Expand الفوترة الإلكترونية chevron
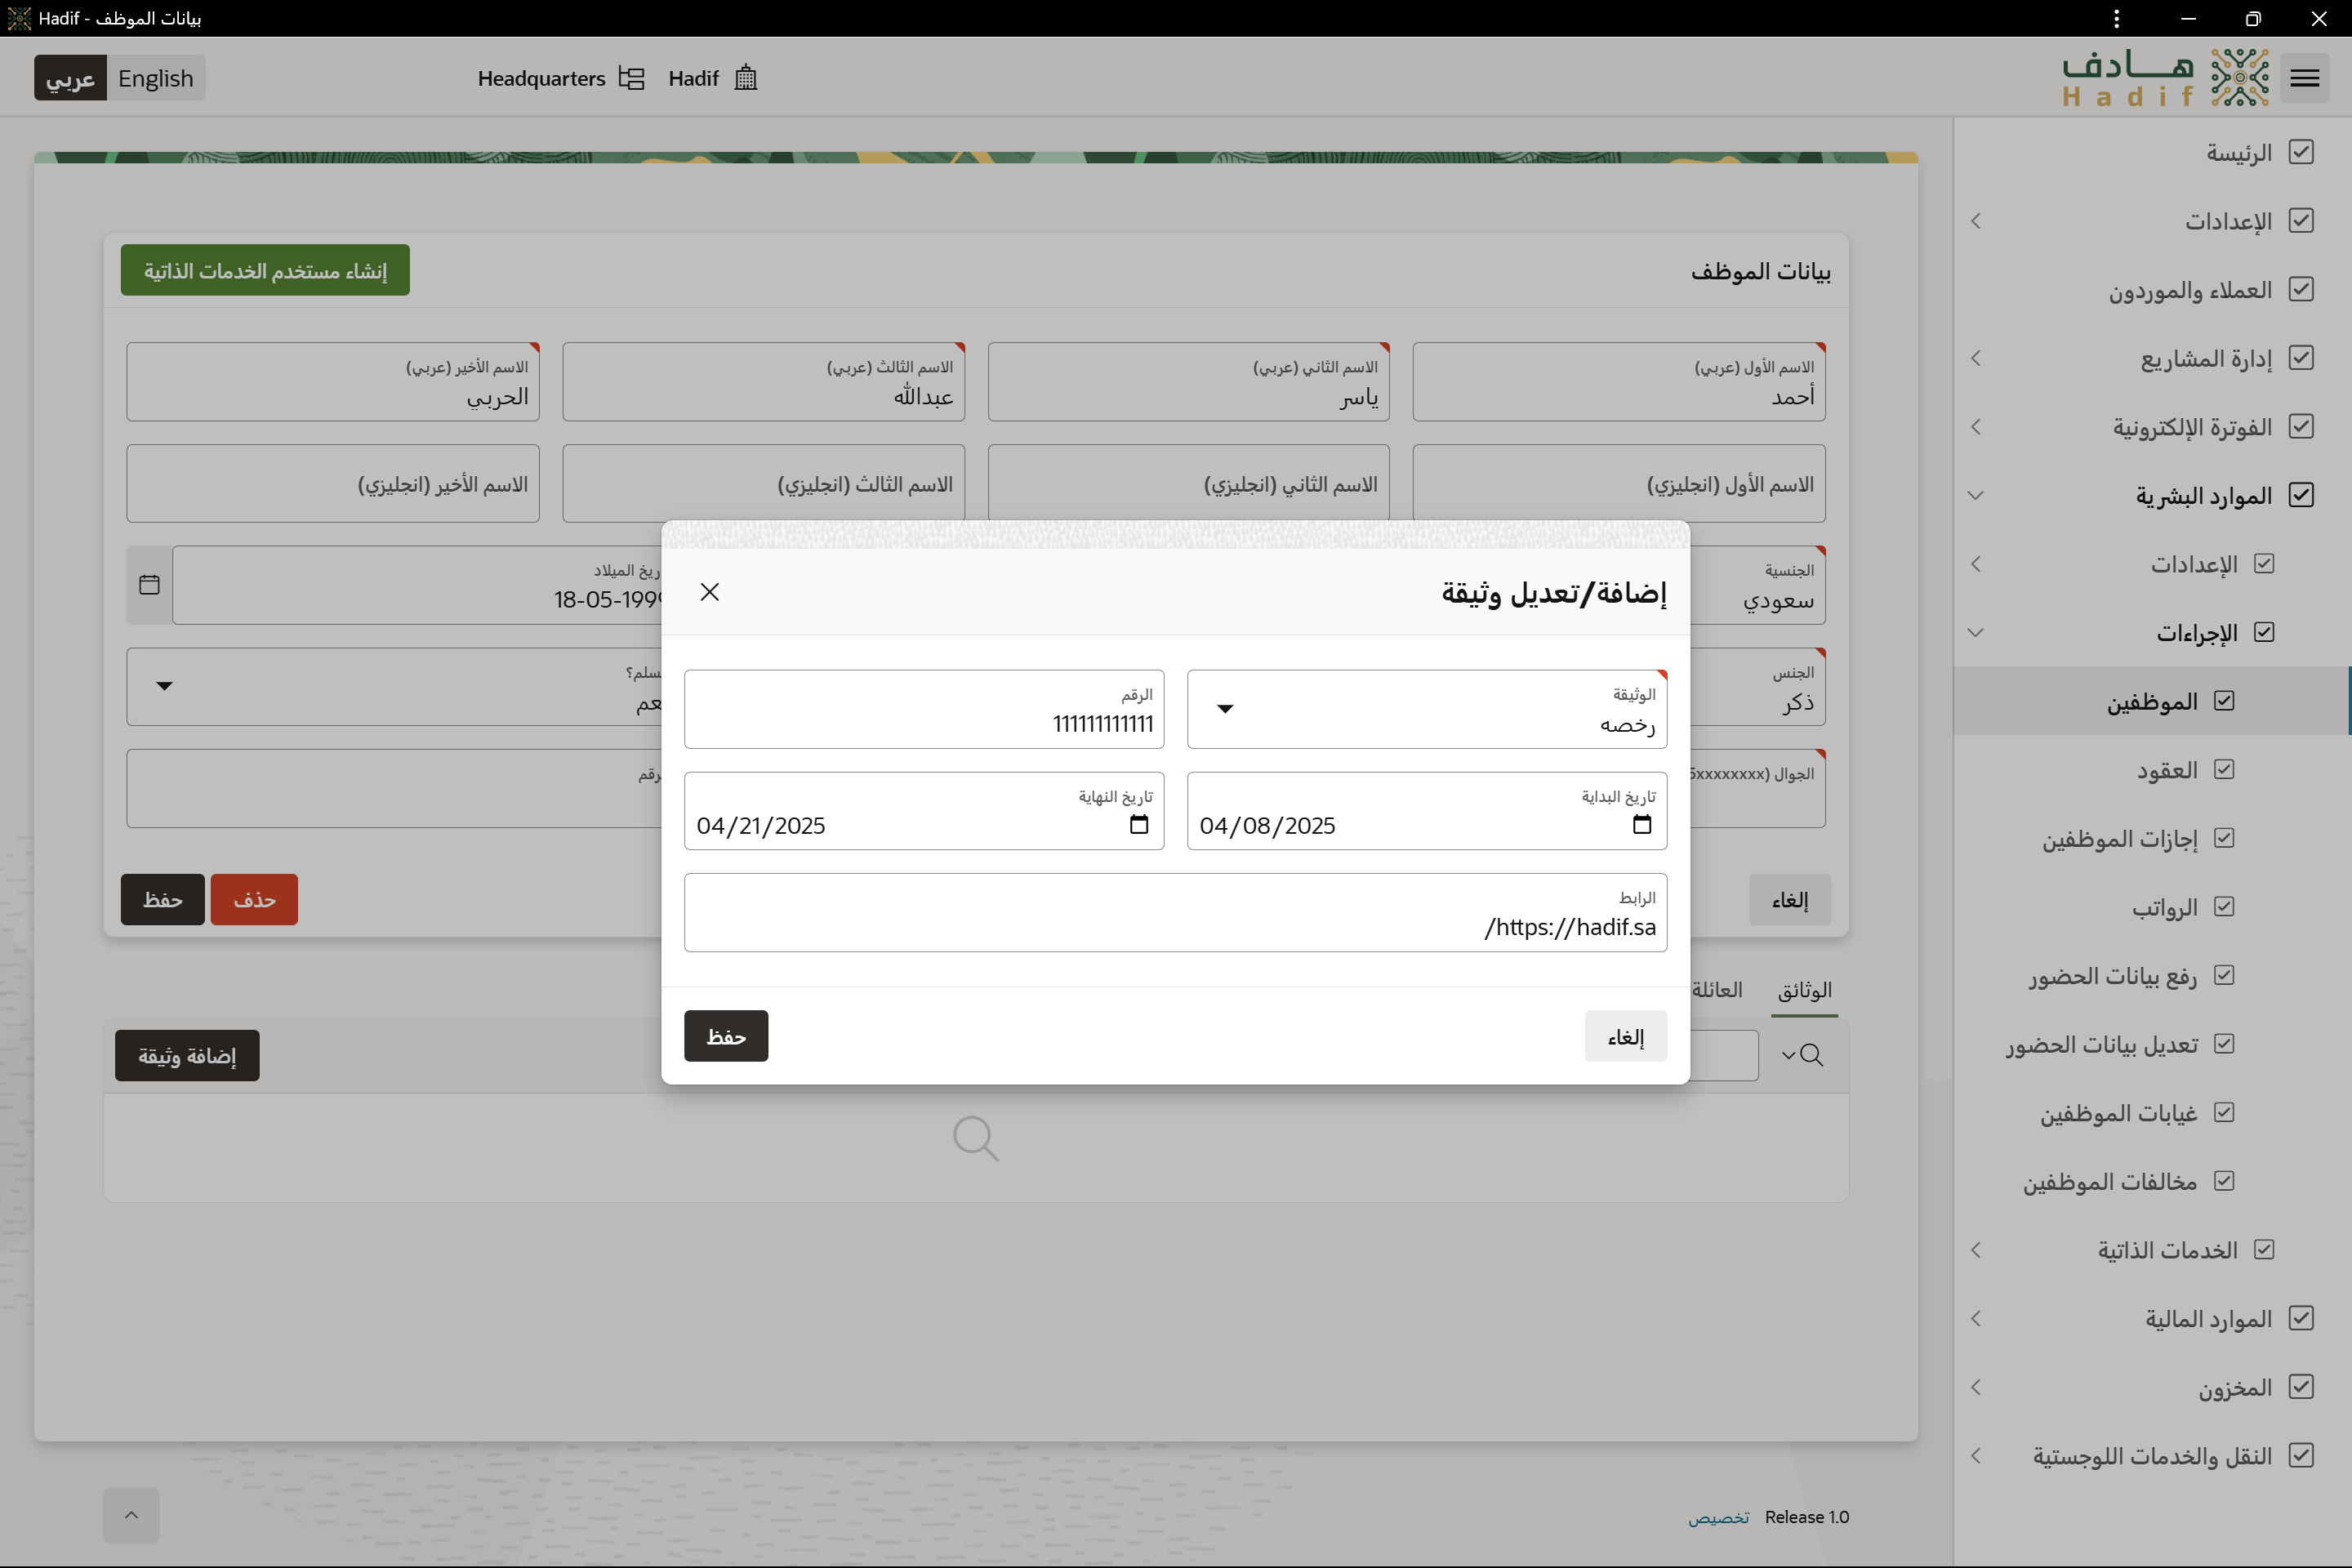 coord(1975,427)
